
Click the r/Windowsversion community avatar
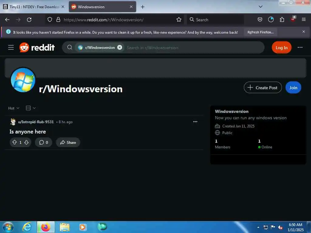23,80
